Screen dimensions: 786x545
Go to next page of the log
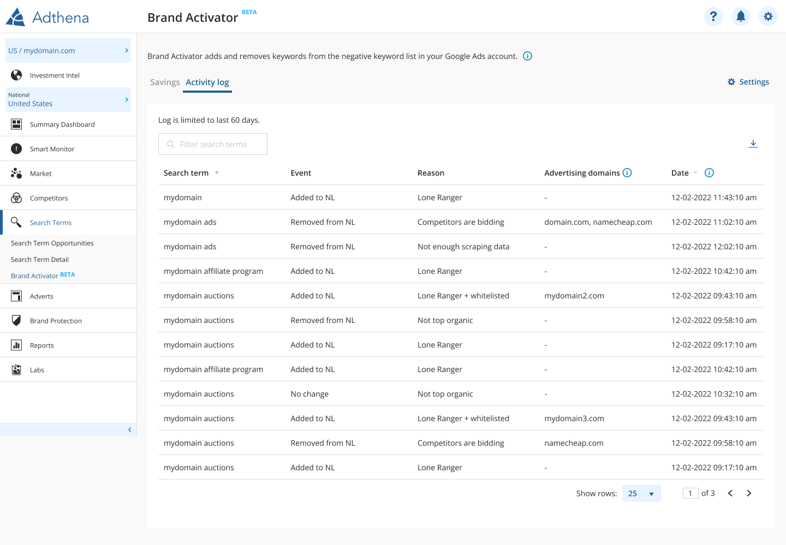coord(749,493)
